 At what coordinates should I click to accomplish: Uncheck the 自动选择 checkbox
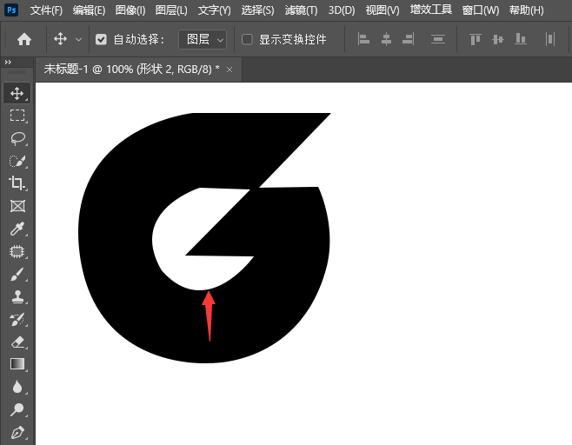click(x=101, y=39)
